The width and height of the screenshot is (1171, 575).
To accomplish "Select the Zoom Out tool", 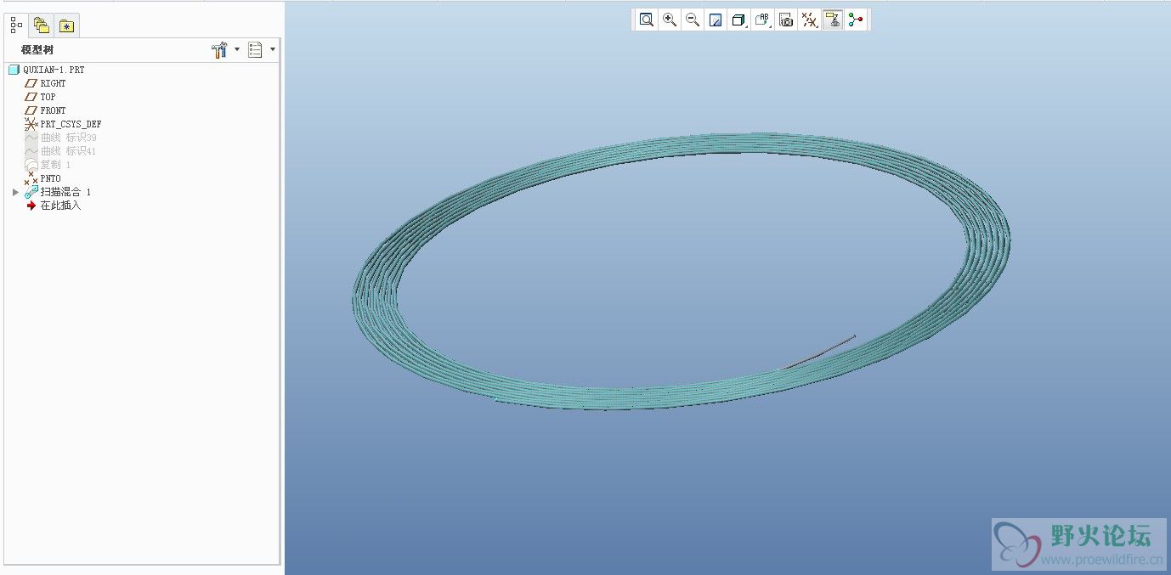I will coord(693,20).
